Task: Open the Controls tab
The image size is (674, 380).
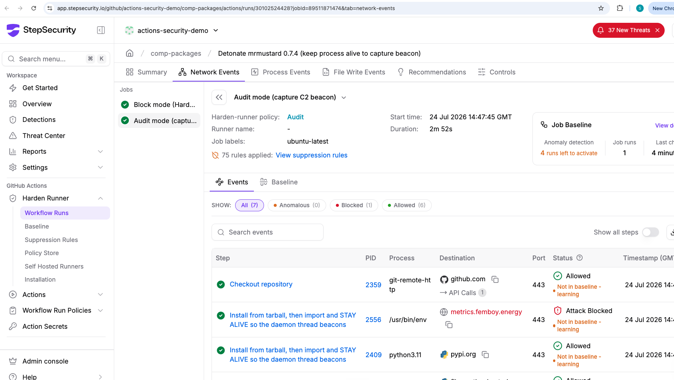Action: [497, 72]
